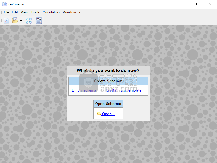Close the reZonator window
This screenshot has height=163, width=217.
210,4
